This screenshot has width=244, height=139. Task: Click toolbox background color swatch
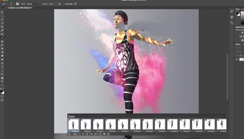coord(3,93)
